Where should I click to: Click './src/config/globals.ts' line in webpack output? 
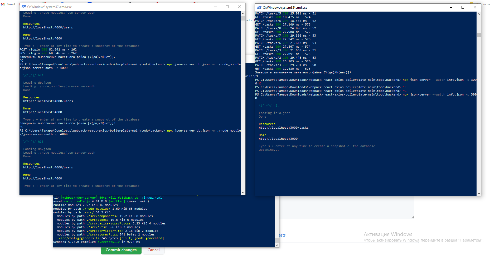click(x=110, y=238)
